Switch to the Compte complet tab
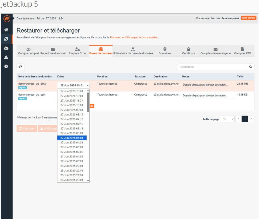 tap(28, 51)
